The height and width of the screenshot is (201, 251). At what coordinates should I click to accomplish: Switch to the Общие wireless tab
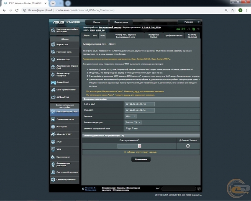click(x=86, y=36)
